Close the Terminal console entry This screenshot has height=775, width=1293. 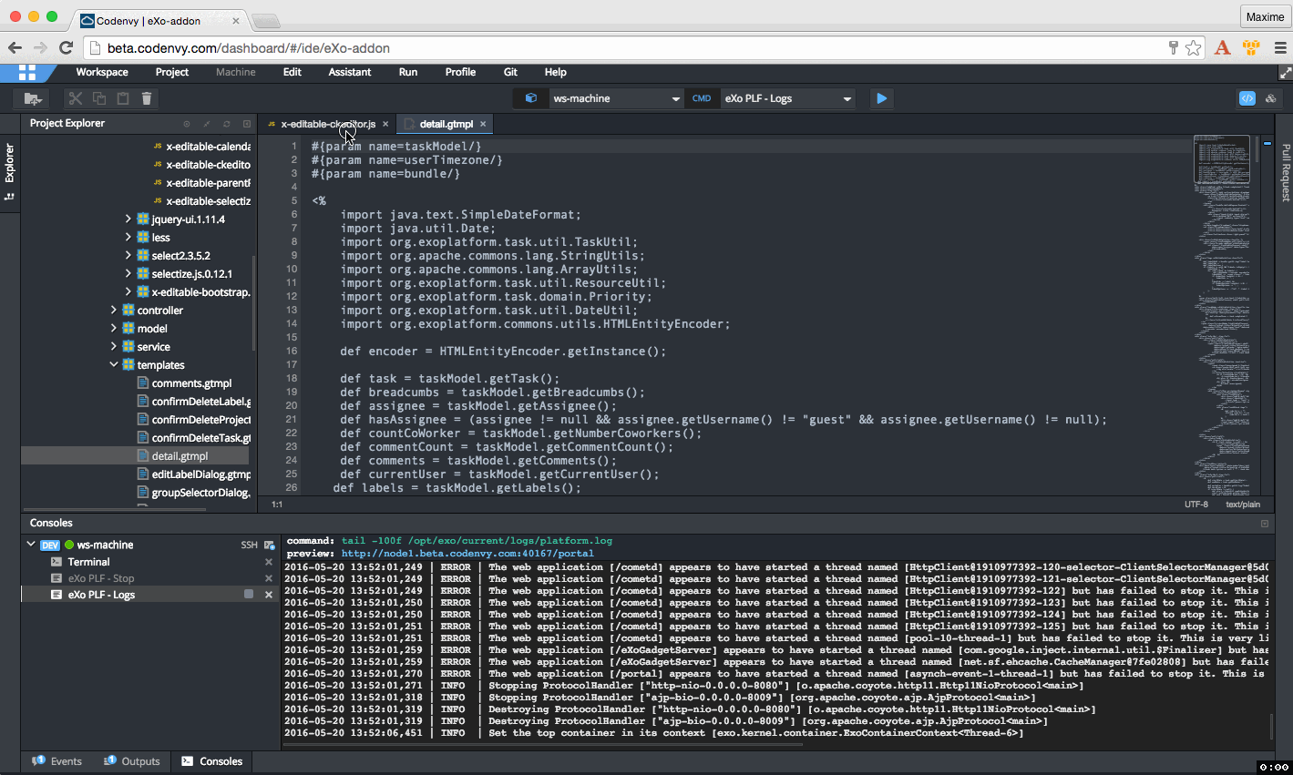pos(269,563)
